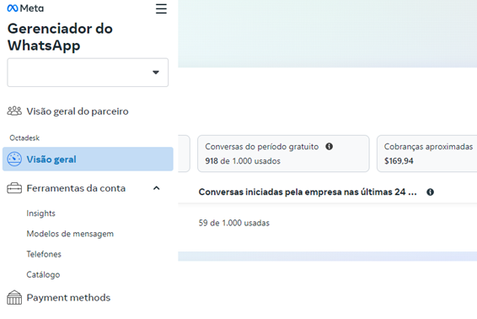Select the Visão geral menu item
The image size is (477, 319).
tap(88, 159)
